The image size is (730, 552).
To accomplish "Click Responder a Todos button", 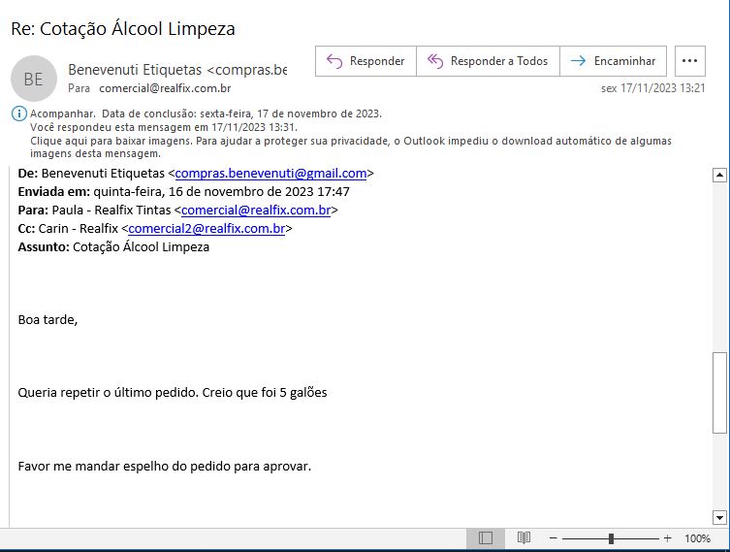I will coord(488,61).
